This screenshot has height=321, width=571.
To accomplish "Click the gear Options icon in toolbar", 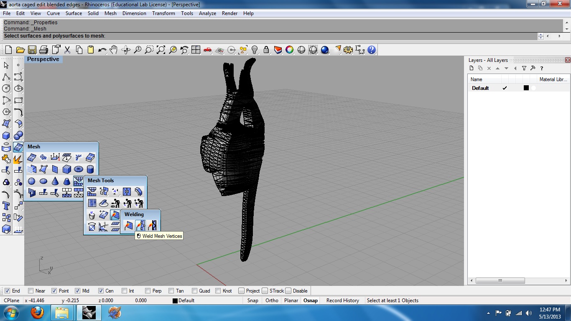I will click(x=348, y=50).
